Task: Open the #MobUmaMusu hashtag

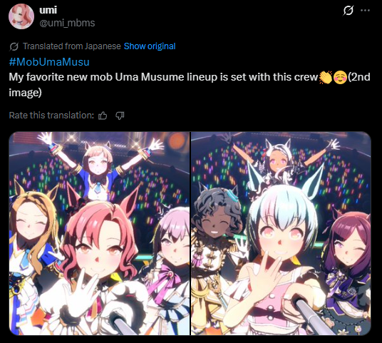Action: 49,62
